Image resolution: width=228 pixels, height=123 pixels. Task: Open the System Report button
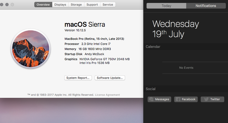click(78, 78)
